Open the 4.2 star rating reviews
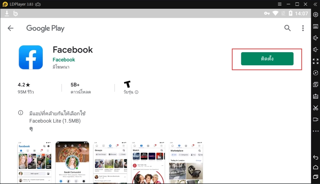 click(x=26, y=88)
